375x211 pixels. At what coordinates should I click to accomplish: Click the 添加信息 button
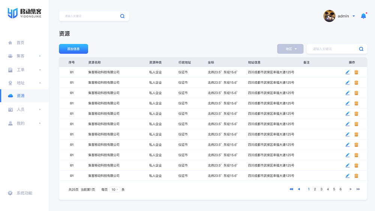point(73,49)
